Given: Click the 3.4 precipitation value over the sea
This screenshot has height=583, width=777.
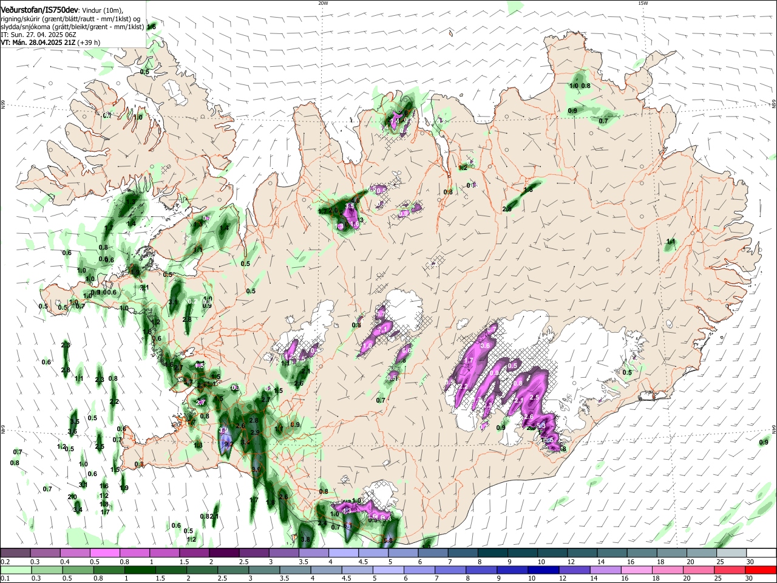Looking at the screenshot, I should tap(78, 510).
